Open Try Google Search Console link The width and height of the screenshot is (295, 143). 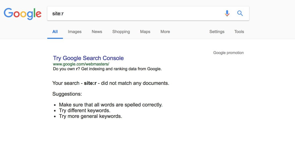tap(88, 58)
